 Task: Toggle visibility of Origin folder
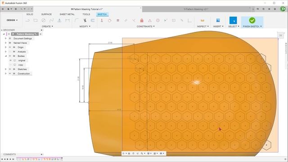[10, 47]
